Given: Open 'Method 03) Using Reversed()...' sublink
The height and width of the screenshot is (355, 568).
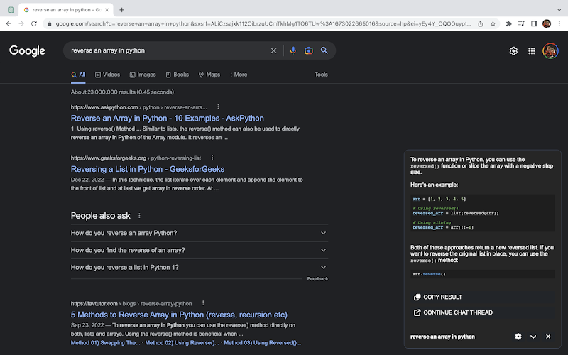Looking at the screenshot, I should pyautogui.click(x=263, y=343).
